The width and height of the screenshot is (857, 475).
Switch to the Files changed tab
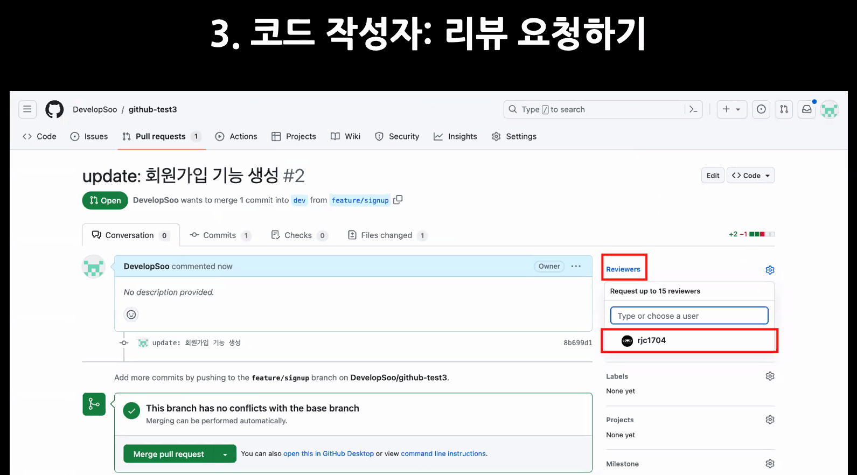click(x=388, y=235)
